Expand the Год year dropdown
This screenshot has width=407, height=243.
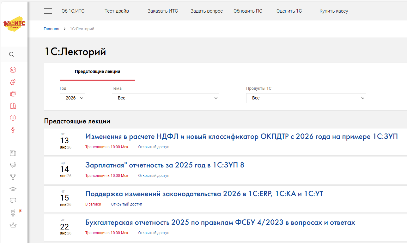coord(72,98)
